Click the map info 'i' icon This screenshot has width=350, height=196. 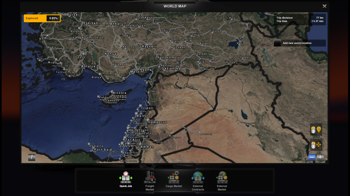tap(32, 157)
